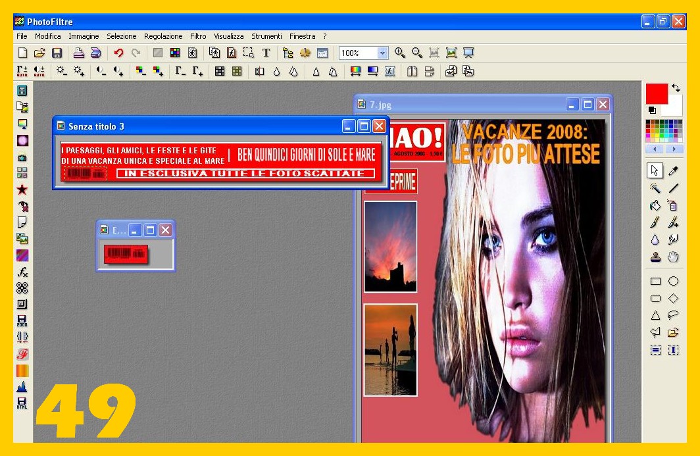Click the Zoom In magnifier
The height and width of the screenshot is (456, 700).
[399, 53]
